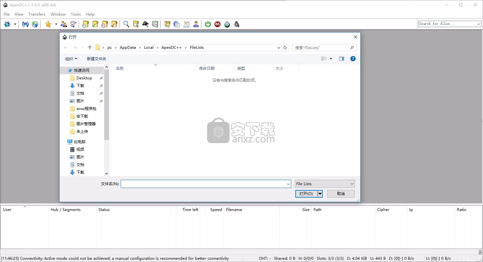Toggle Away mode user icon
483x262 pixels.
(196, 24)
